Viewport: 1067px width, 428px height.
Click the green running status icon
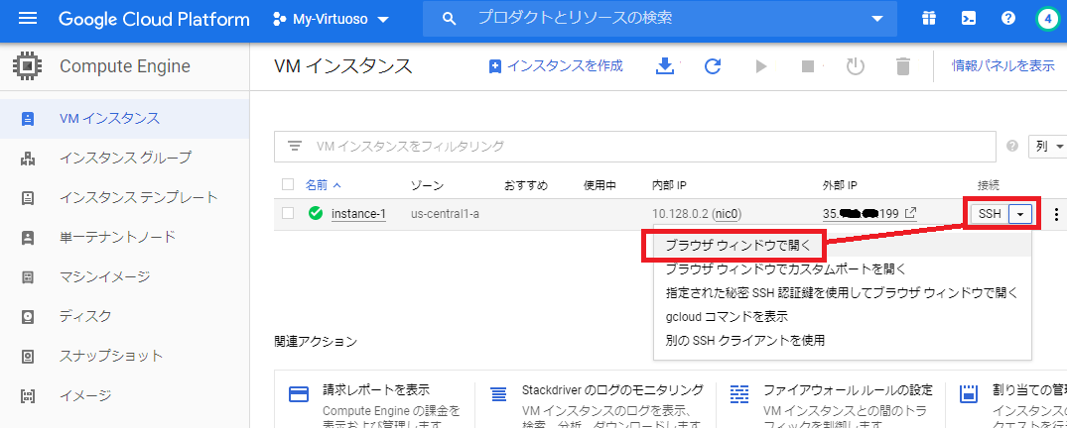pos(315,213)
